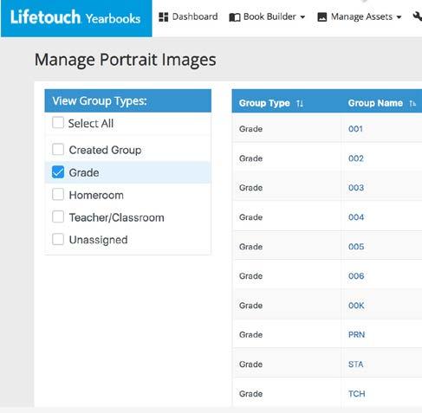The image size is (422, 413).
Task: Enable the Homeroom group type
Action: [58, 194]
